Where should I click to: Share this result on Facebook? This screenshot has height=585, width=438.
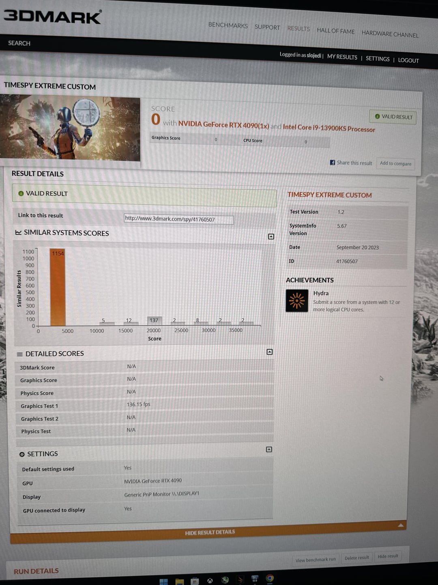click(x=351, y=163)
